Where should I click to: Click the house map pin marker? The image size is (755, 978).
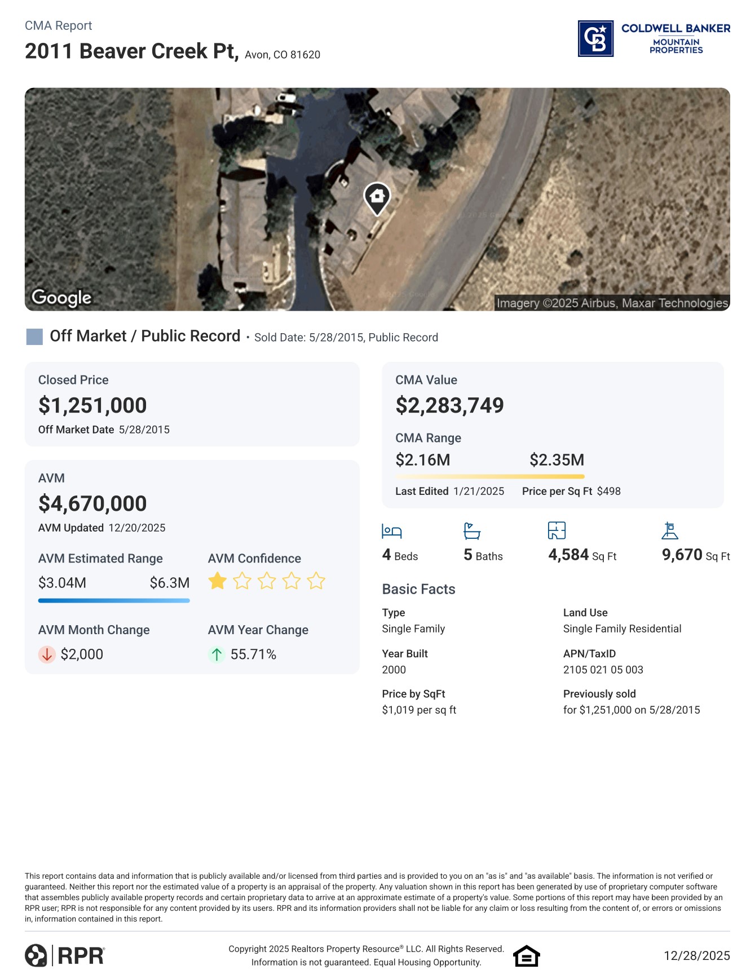tap(377, 197)
